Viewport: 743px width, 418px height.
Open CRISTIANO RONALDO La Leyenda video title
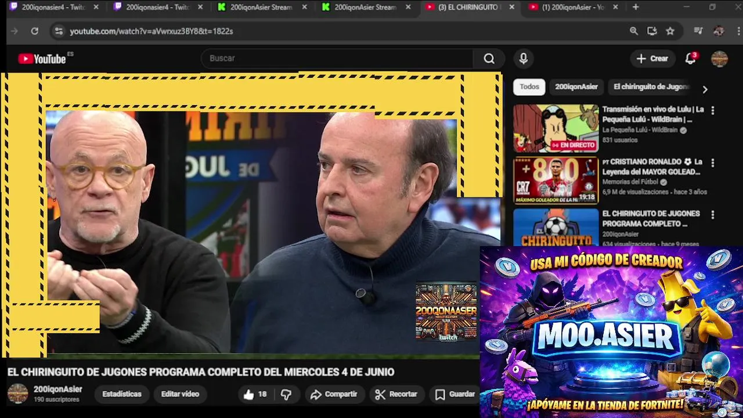[x=652, y=167]
